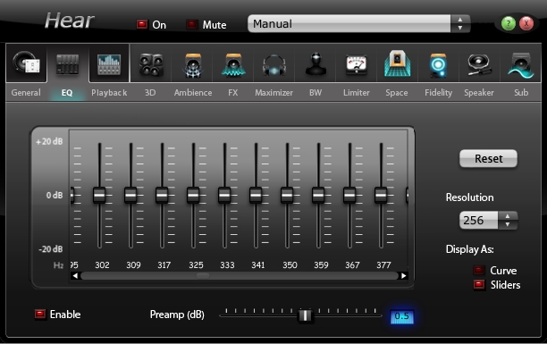Open the FX speaker icon

pos(233,65)
